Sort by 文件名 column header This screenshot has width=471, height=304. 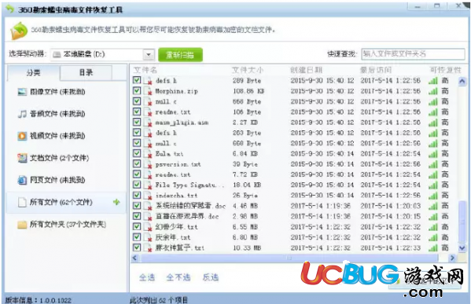(145, 70)
